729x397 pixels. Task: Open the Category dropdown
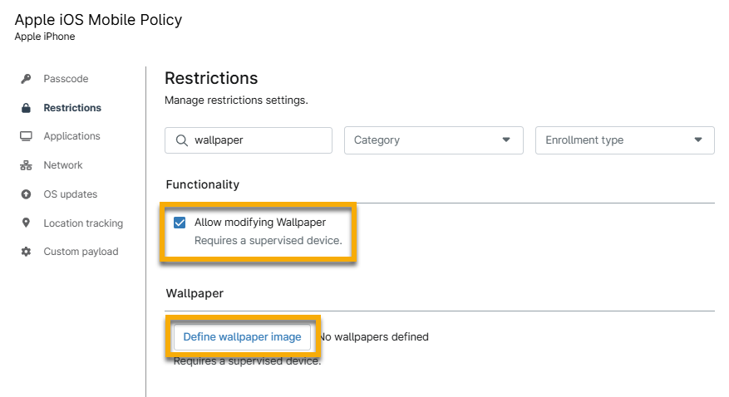(433, 140)
